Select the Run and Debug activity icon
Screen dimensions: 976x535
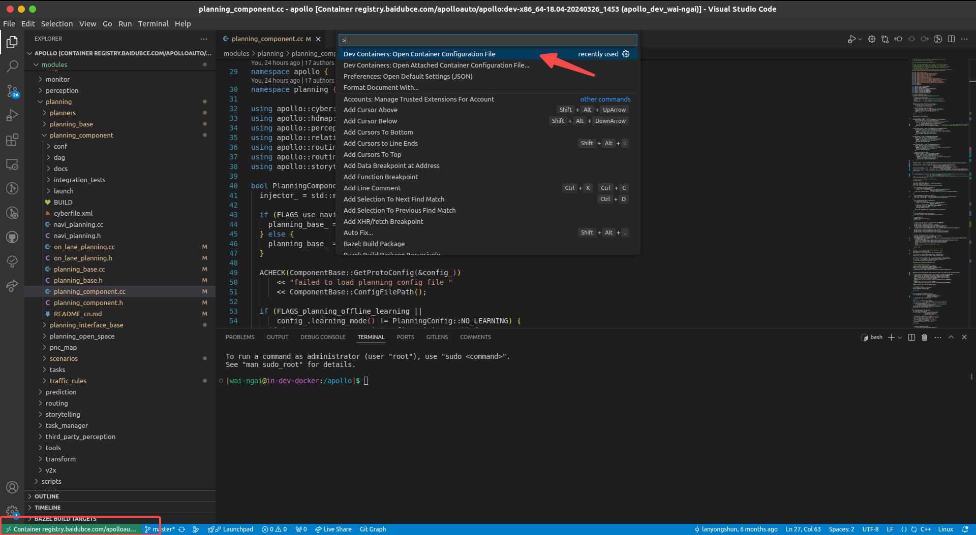pos(12,115)
